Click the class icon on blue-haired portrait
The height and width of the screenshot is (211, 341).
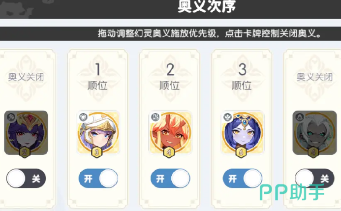(227, 118)
